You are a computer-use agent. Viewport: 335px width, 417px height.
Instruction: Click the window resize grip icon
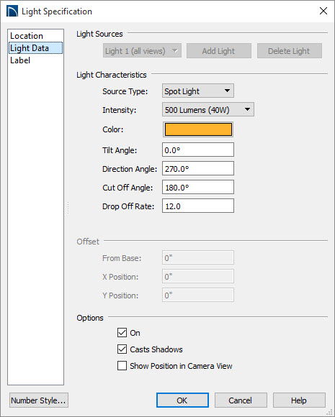(330, 412)
